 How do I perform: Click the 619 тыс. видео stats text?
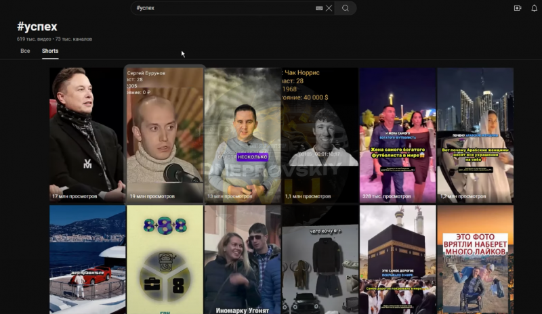[34, 39]
